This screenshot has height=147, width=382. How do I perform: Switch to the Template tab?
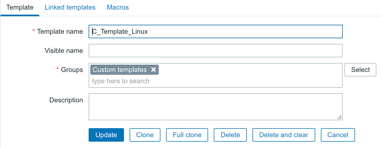[x=20, y=8]
